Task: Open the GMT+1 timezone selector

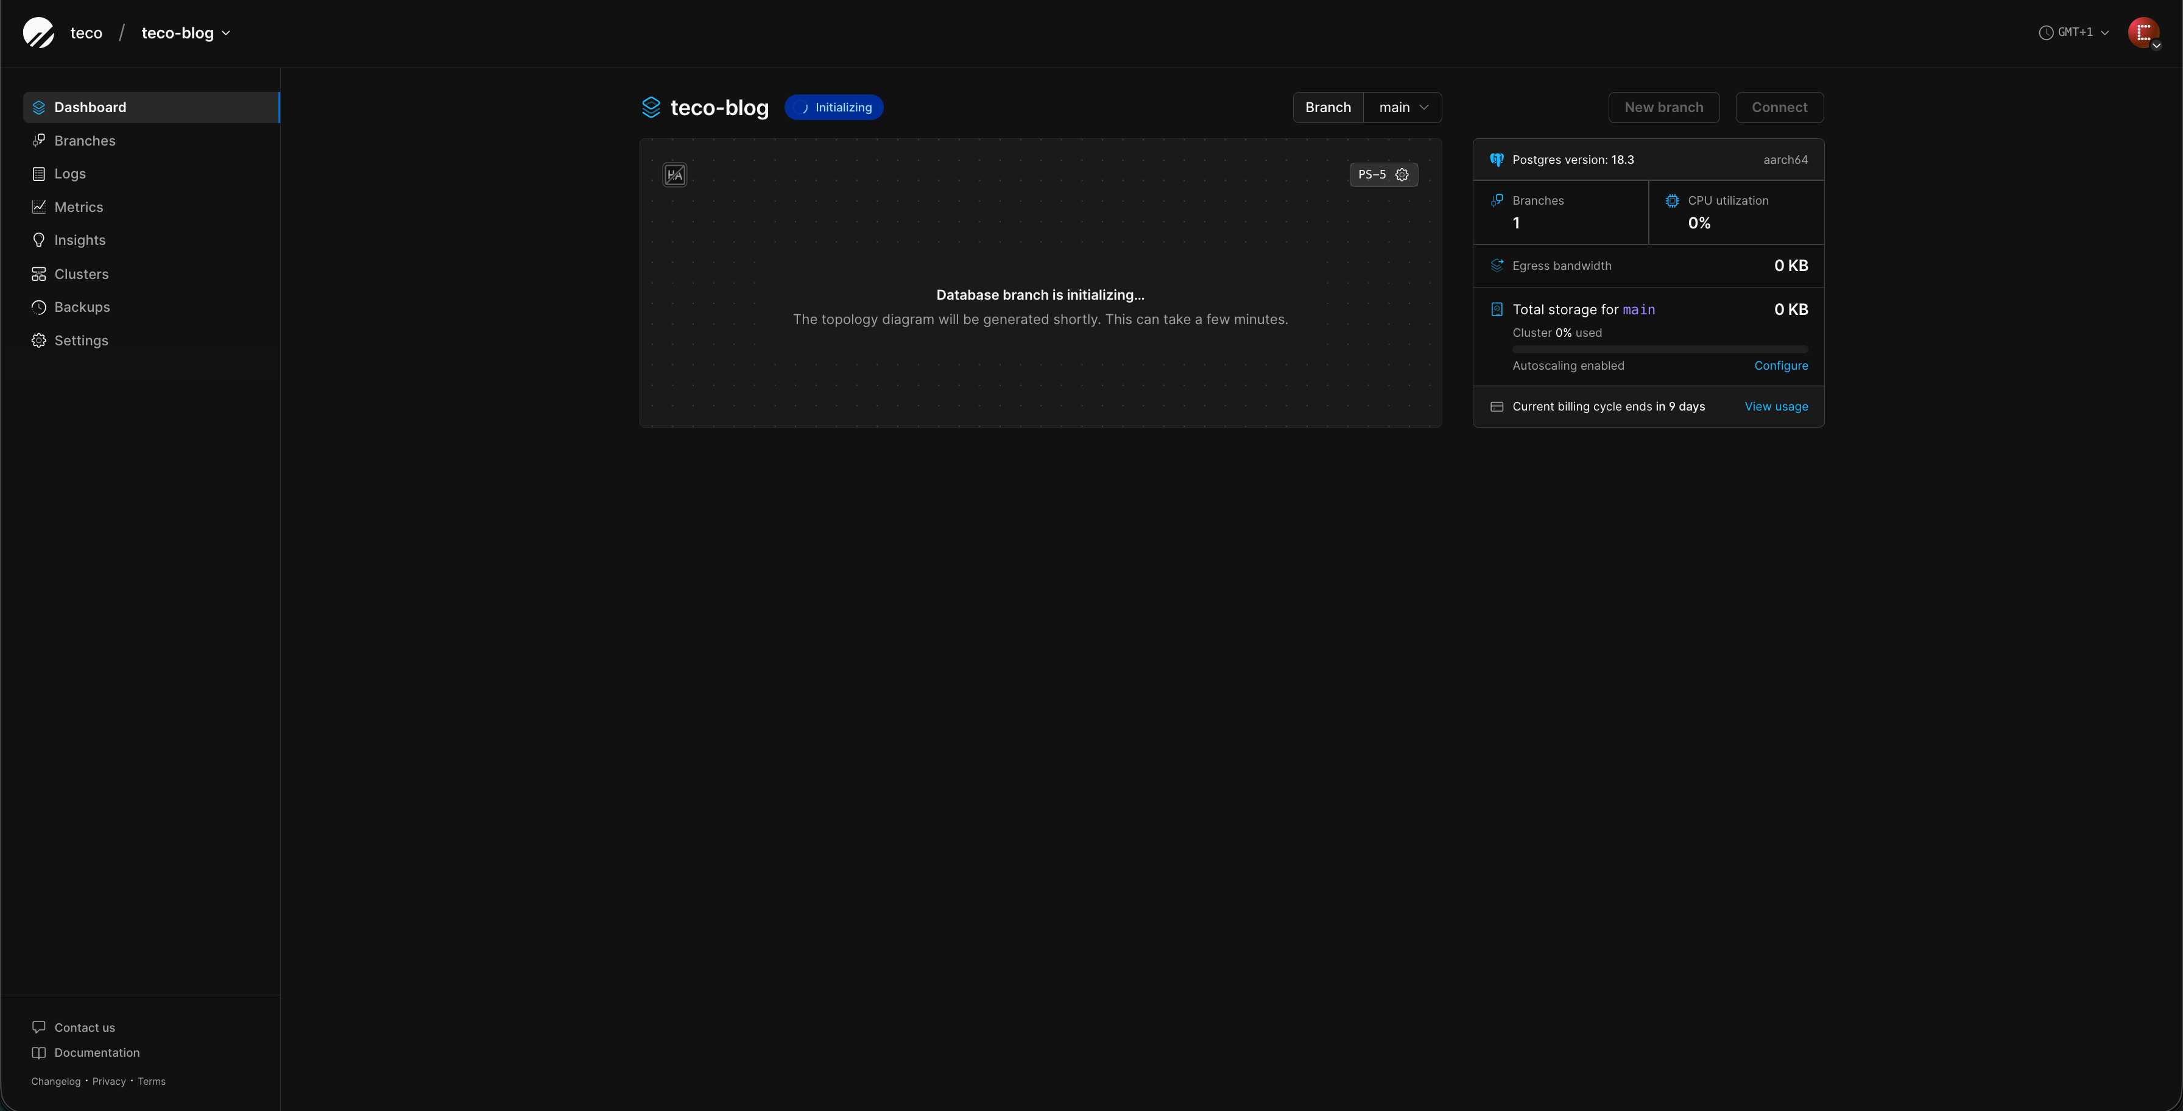Action: 2074,33
